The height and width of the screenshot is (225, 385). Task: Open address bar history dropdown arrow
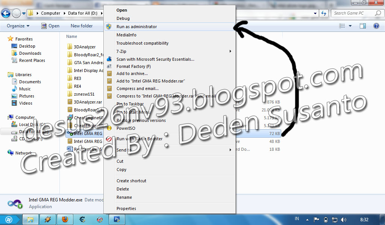pos(315,13)
